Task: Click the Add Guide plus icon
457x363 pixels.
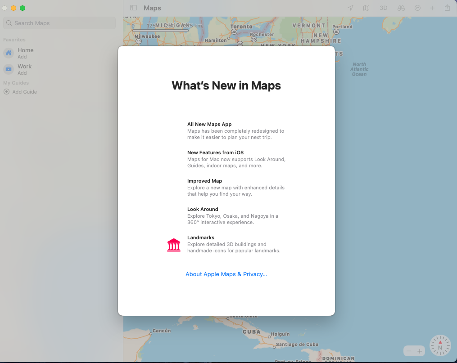Action: [x=6, y=92]
